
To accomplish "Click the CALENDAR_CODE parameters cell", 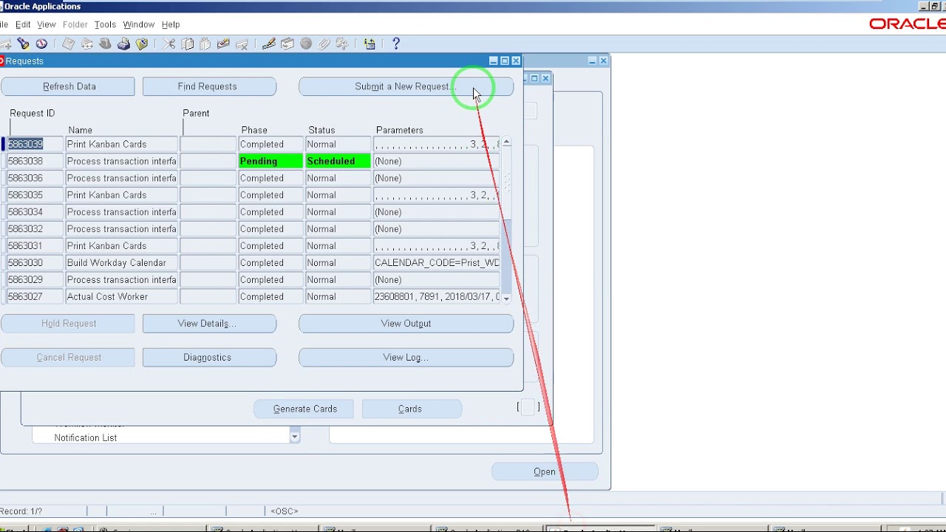I will coord(437,263).
